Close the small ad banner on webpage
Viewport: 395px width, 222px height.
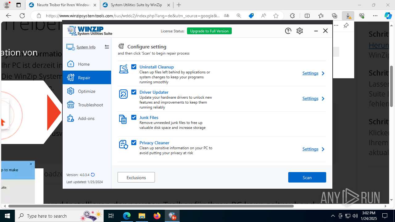pyautogui.click(x=31, y=164)
